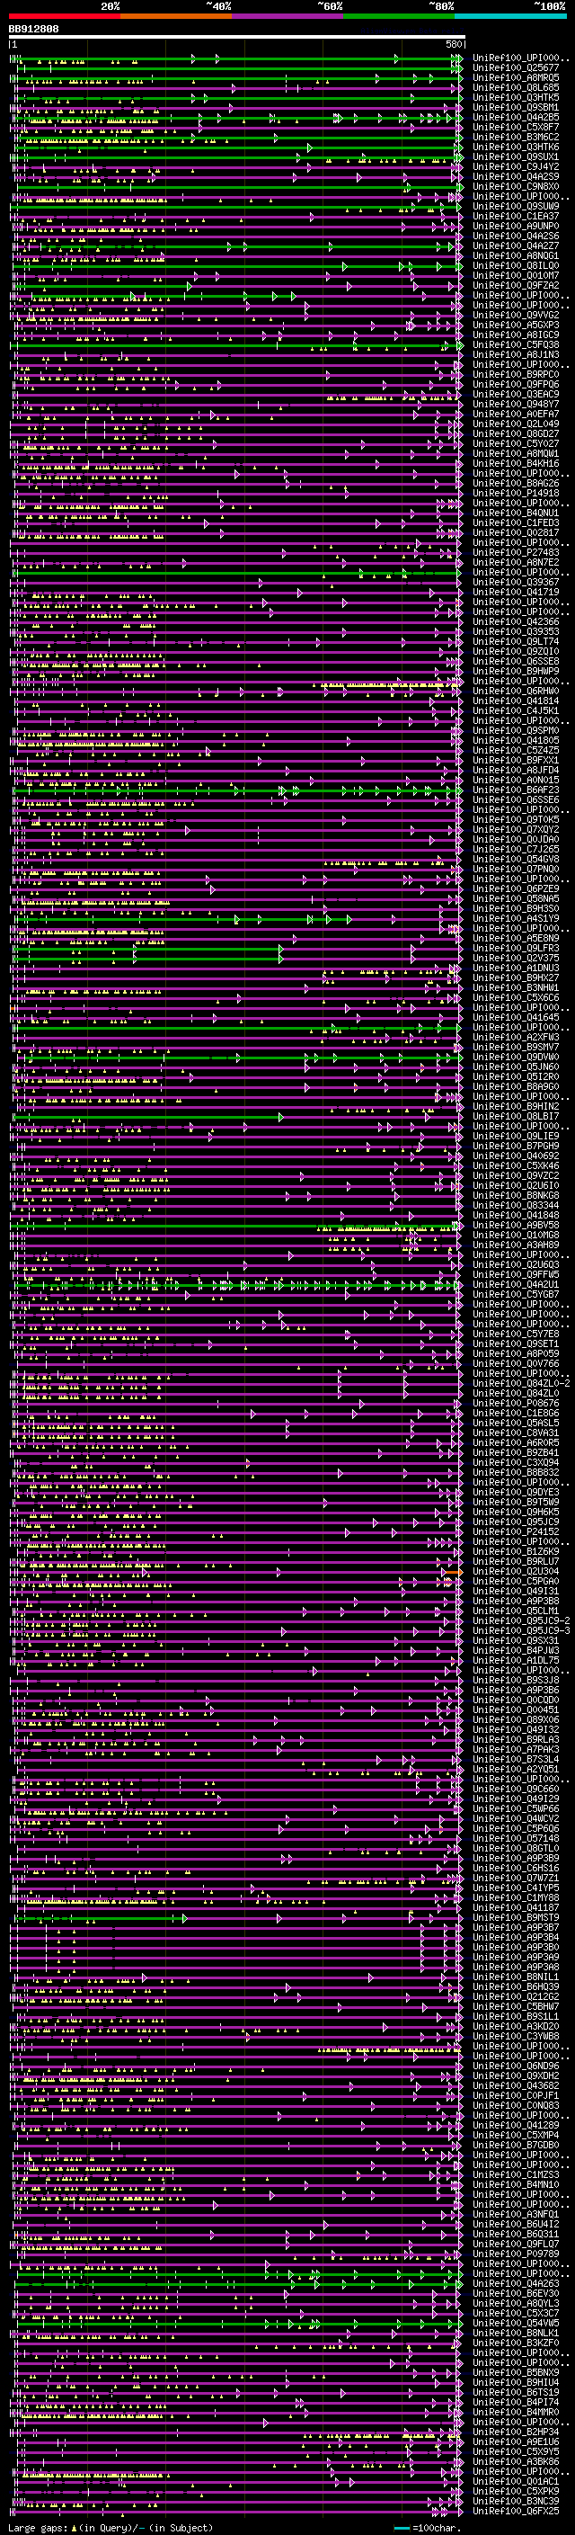Select the query ID BB912808

click(34, 30)
